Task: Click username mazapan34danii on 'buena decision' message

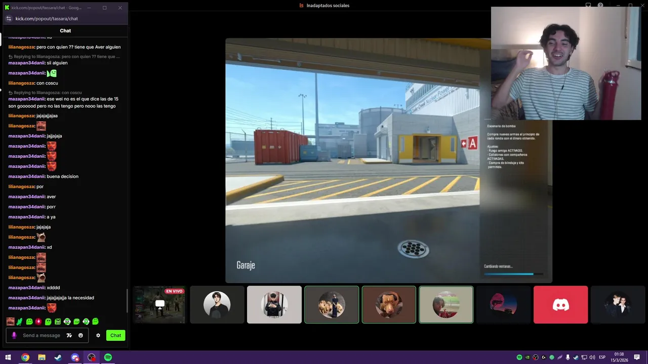Action: coord(27,176)
